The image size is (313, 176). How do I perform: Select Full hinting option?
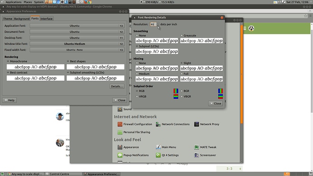[181, 73]
